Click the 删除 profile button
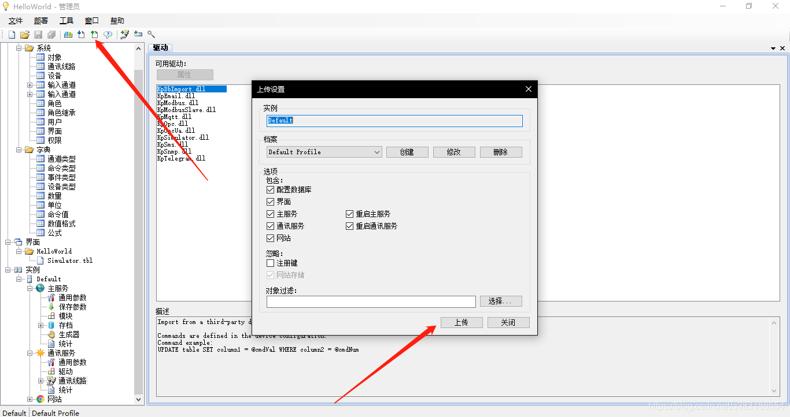The width and height of the screenshot is (790, 417). [501, 152]
